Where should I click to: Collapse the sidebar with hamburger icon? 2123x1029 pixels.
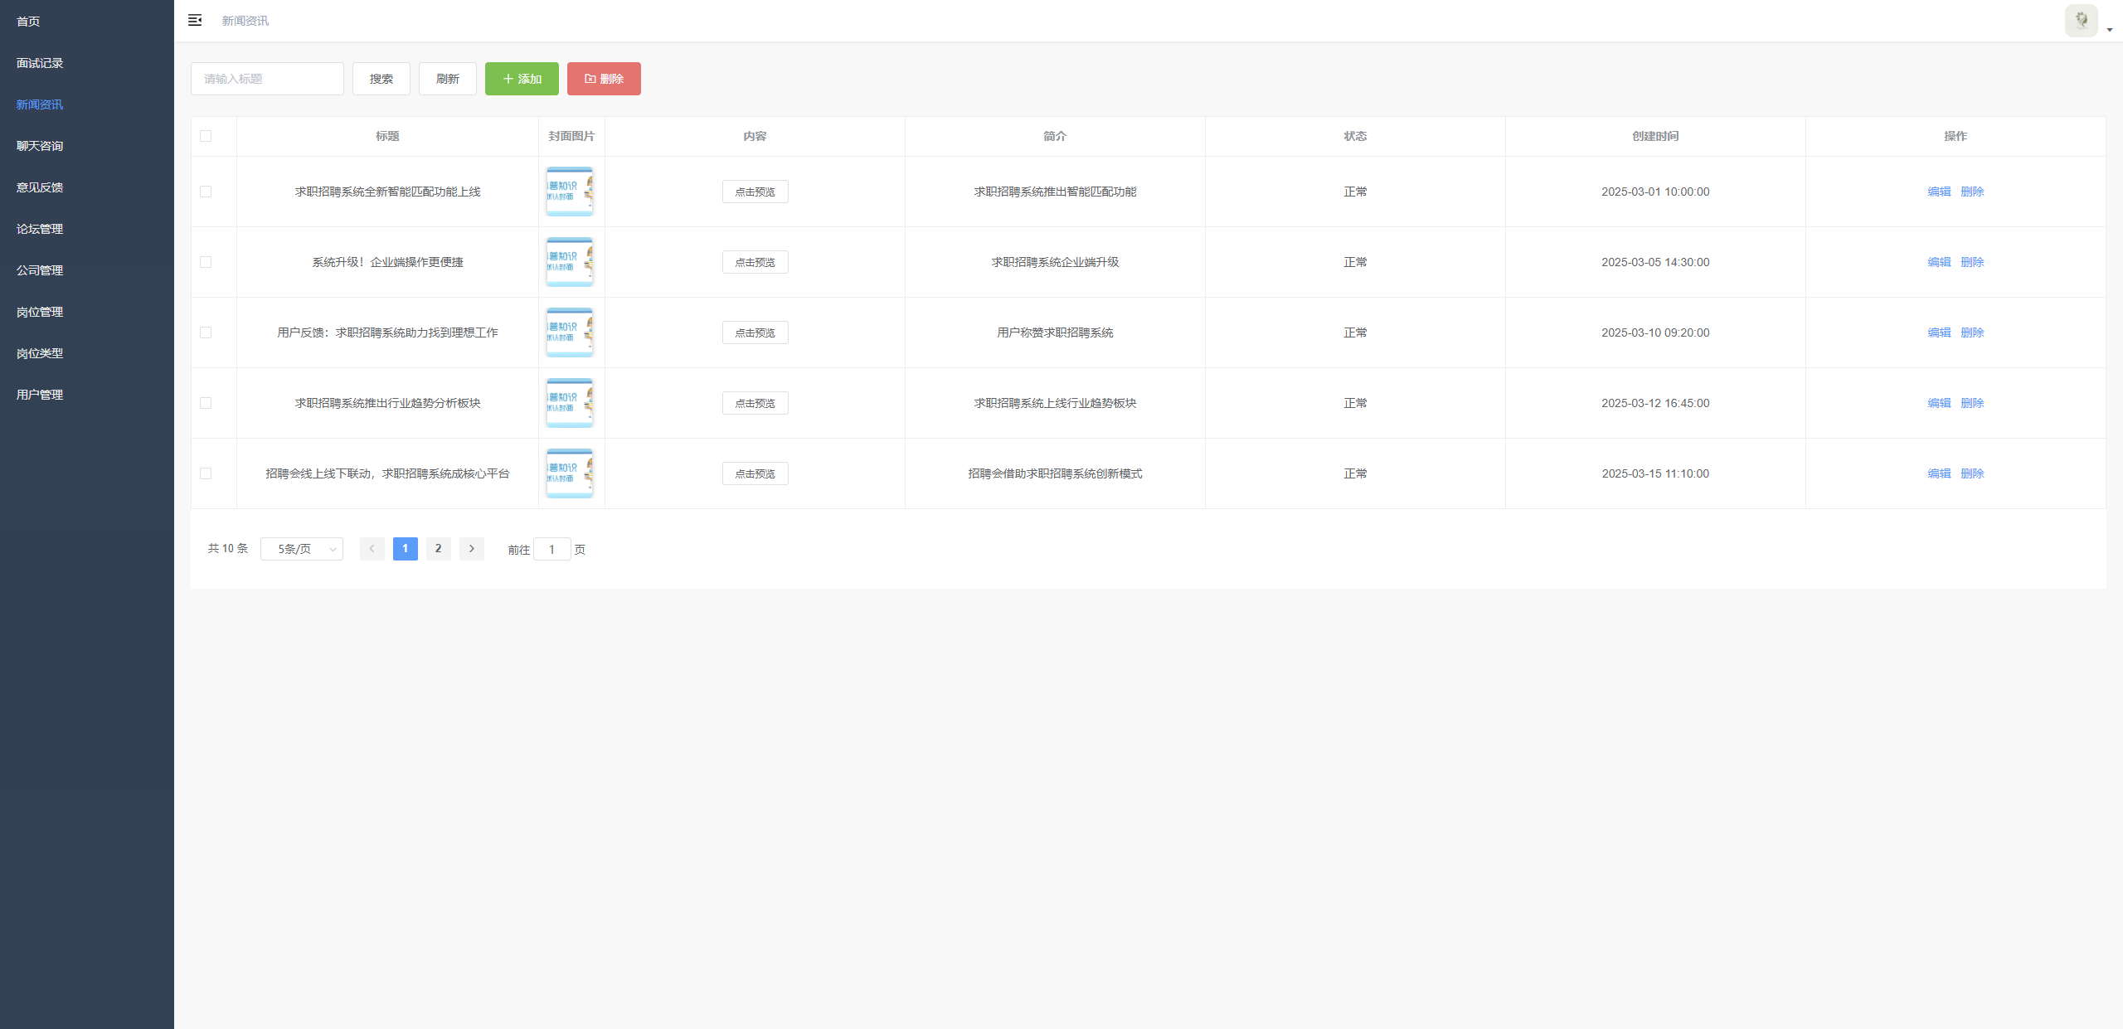click(195, 20)
